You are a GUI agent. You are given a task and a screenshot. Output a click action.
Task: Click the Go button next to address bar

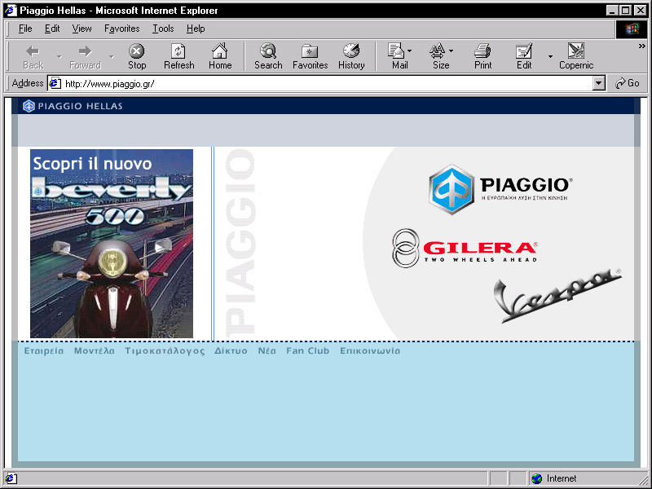click(628, 83)
